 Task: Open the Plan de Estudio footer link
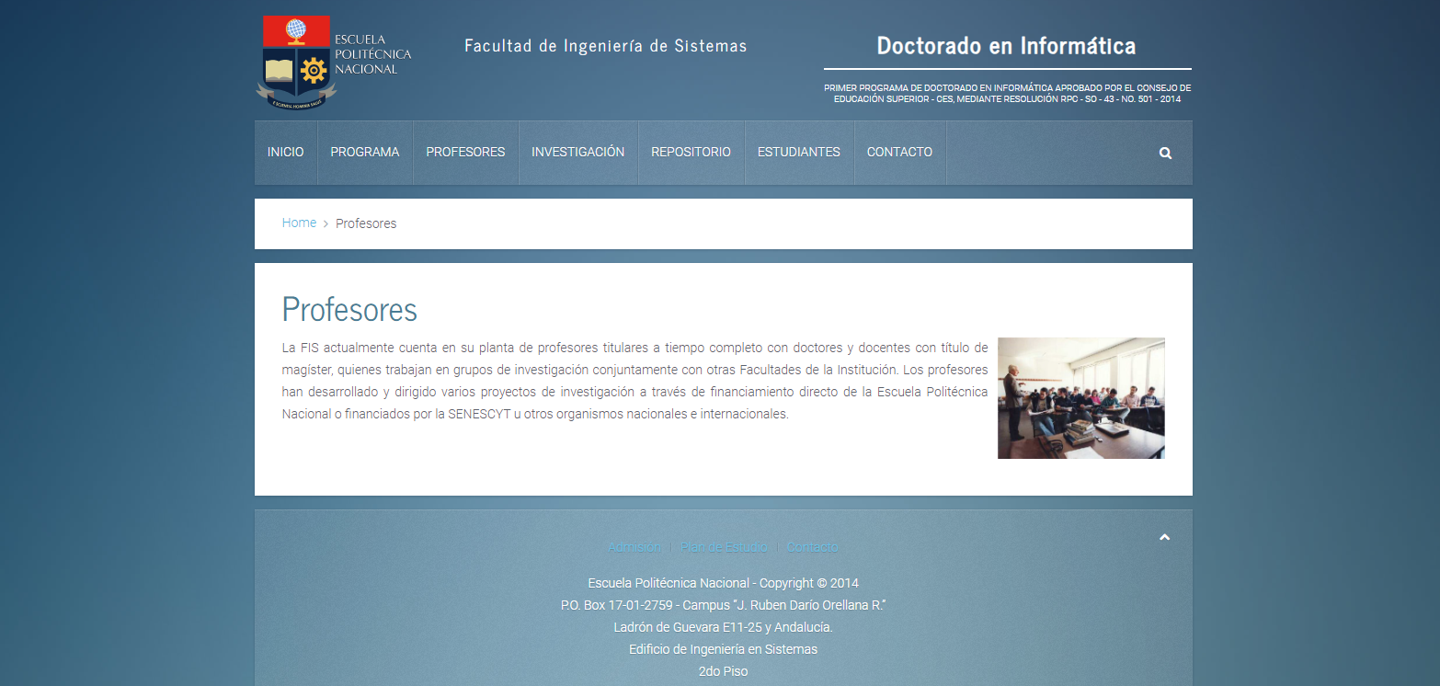tap(724, 547)
